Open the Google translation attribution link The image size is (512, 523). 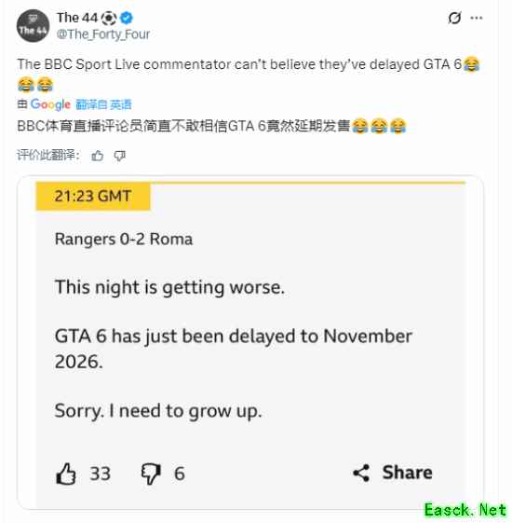[x=50, y=104]
